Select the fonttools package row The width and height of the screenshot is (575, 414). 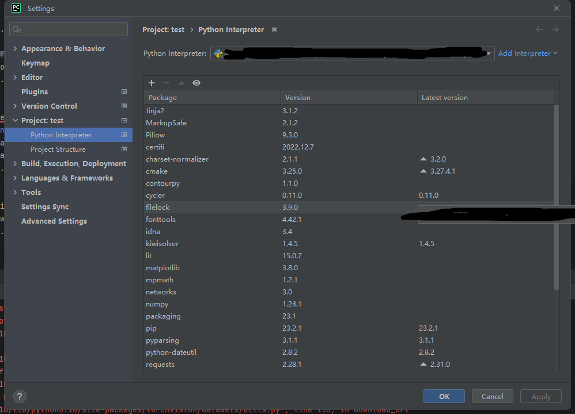tap(349, 219)
